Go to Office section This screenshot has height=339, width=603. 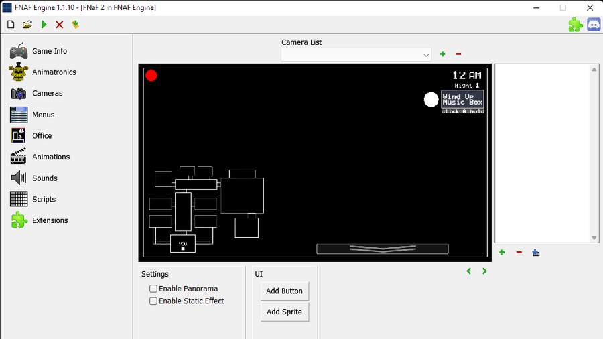coord(31,136)
